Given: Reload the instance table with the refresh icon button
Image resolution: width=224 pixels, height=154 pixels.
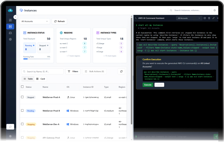Looking at the screenshot, I should 121,71.
